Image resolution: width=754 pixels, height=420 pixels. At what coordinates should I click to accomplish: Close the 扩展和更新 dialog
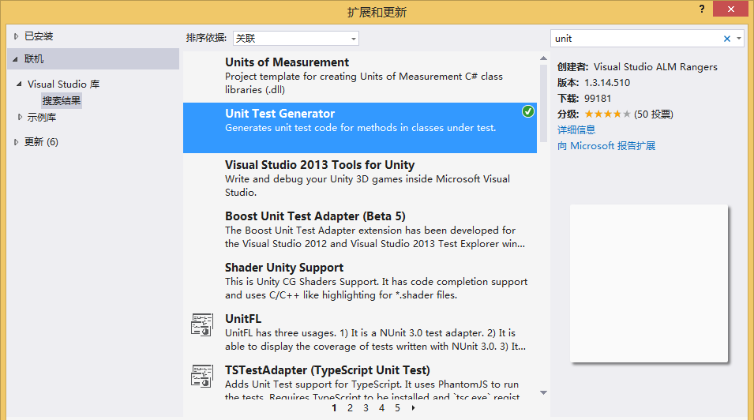(730, 9)
